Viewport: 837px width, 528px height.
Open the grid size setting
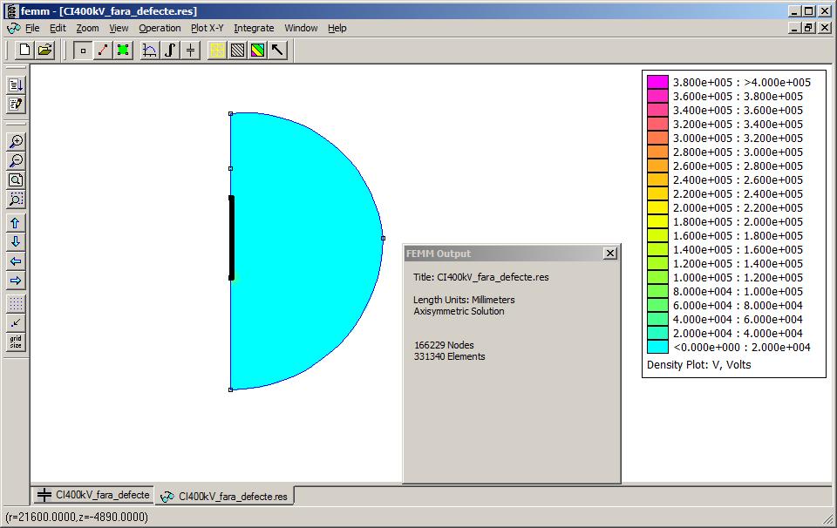(16, 342)
